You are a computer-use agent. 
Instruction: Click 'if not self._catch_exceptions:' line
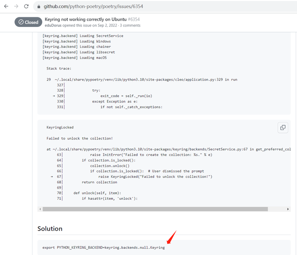pos(131,107)
